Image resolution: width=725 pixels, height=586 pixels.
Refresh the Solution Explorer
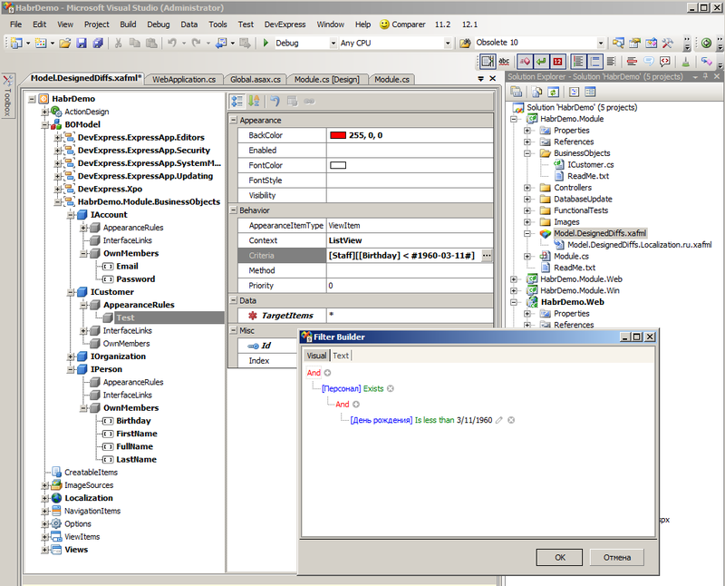[553, 91]
